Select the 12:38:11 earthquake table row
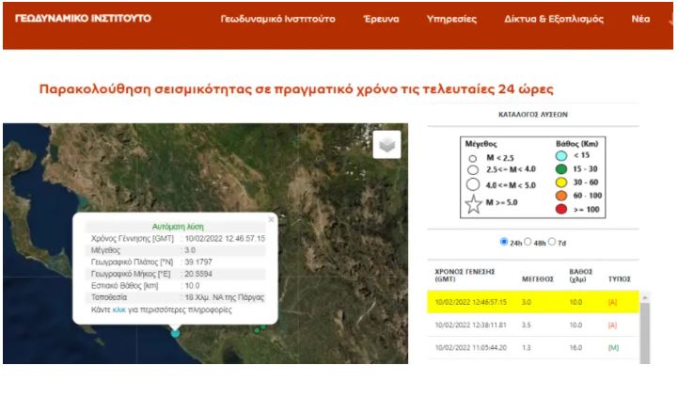678x413 pixels. click(532, 325)
